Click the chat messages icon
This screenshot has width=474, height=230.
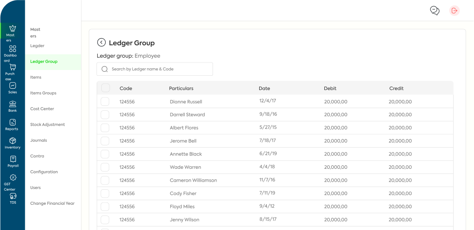coord(434,11)
